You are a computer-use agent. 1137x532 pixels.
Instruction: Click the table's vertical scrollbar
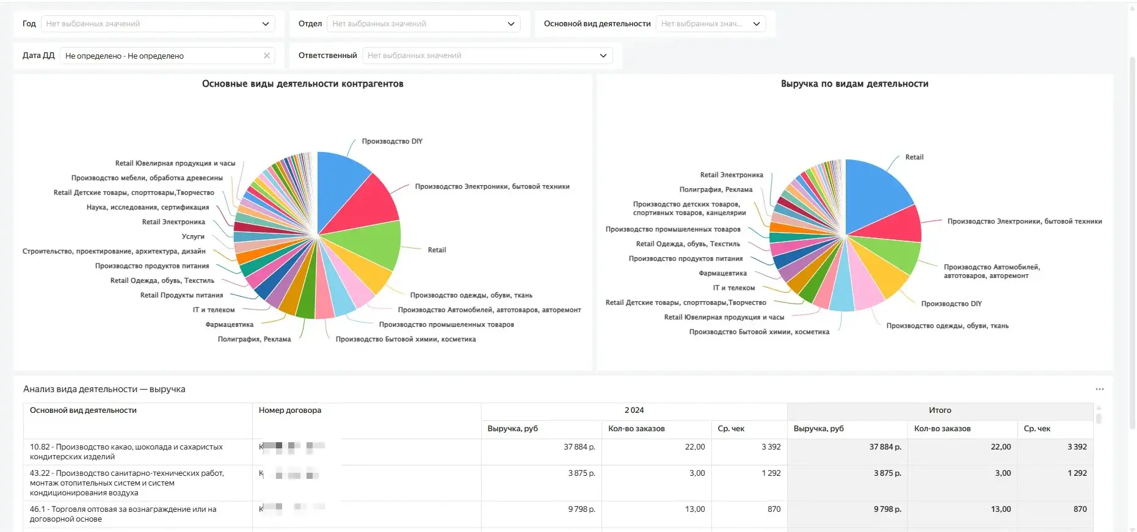click(1099, 418)
